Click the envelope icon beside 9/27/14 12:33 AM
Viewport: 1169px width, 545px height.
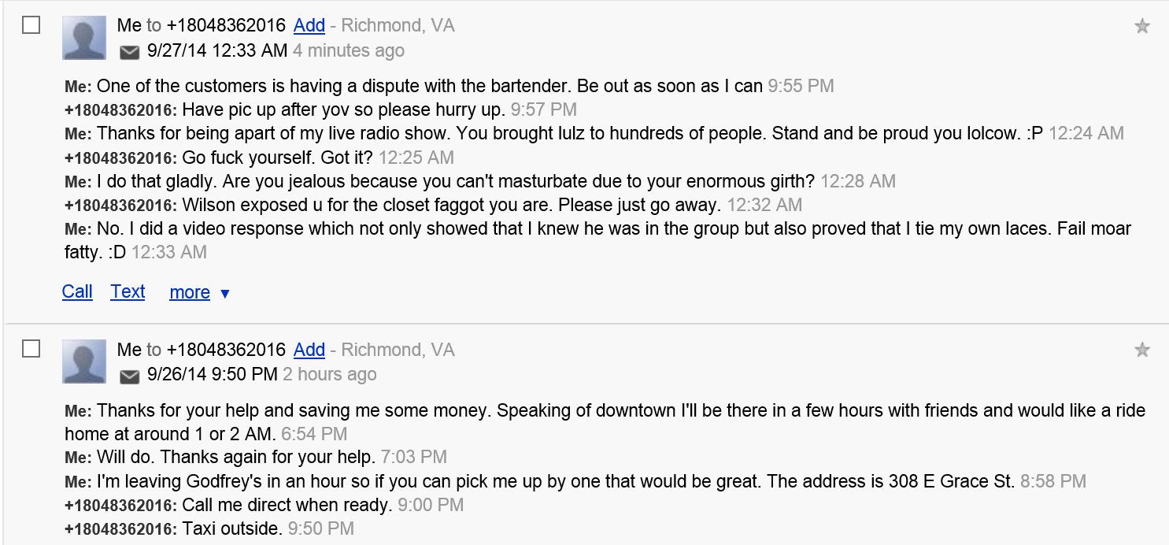[x=129, y=52]
